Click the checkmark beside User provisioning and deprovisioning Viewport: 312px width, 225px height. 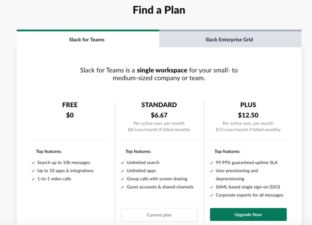click(x=212, y=171)
